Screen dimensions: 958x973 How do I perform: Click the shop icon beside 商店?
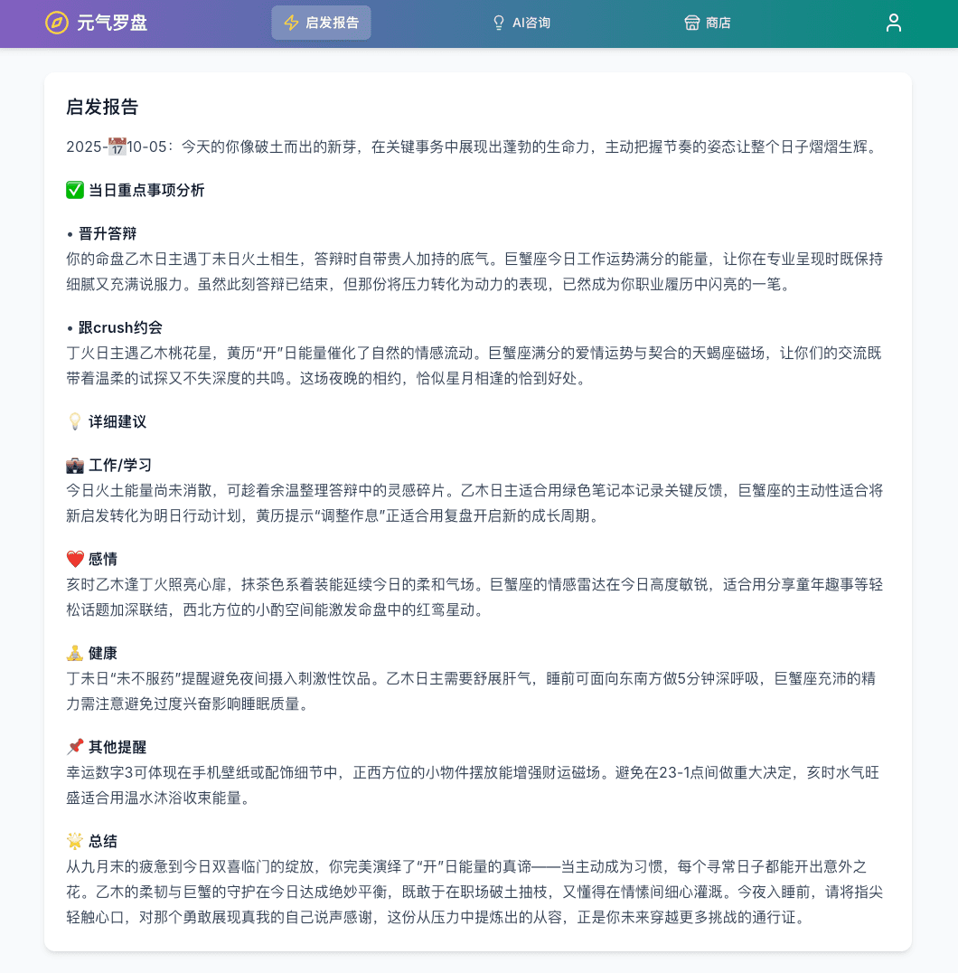point(690,22)
